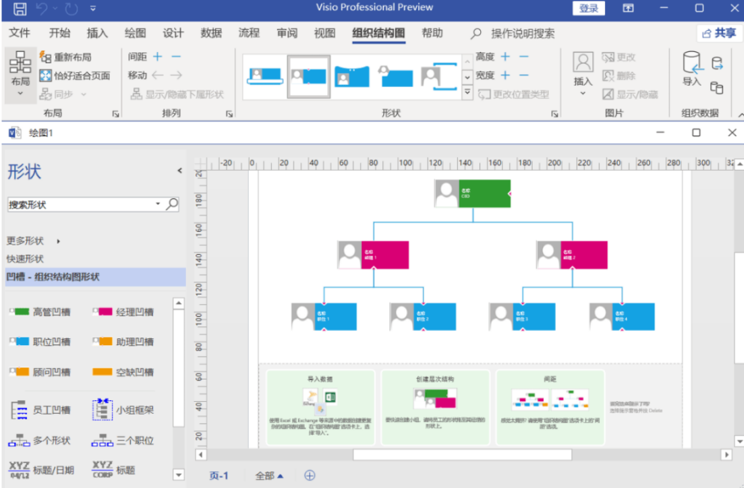Select the 标题/日期 shape

pos(41,470)
